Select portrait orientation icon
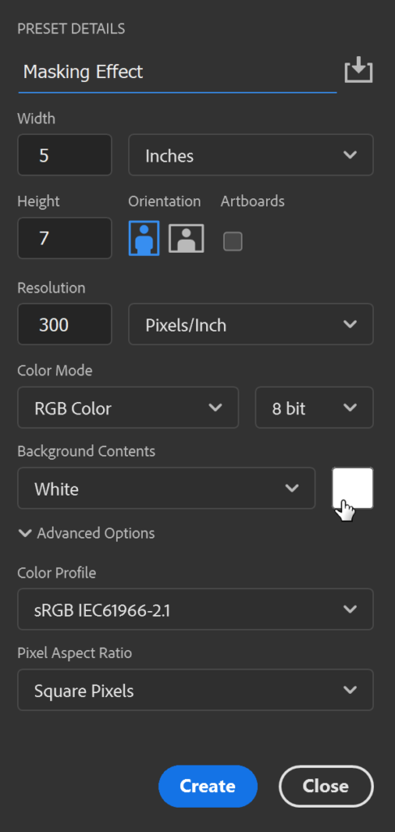This screenshot has height=832, width=395. point(144,238)
